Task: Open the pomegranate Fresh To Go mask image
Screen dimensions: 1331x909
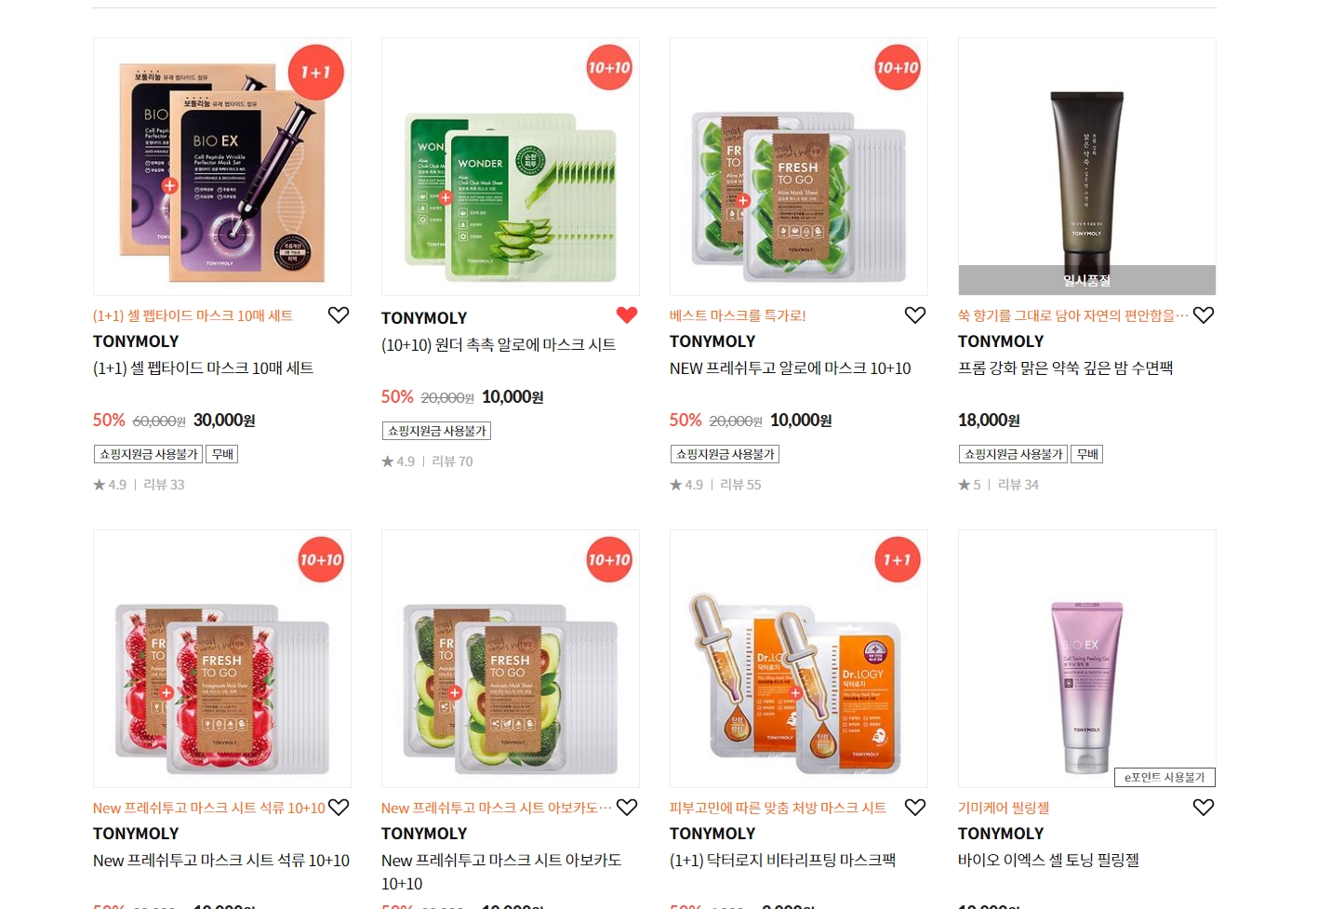Action: (x=222, y=659)
